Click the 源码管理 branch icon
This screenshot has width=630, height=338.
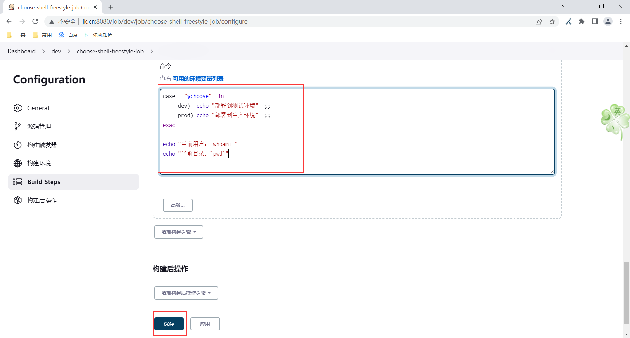coord(18,126)
